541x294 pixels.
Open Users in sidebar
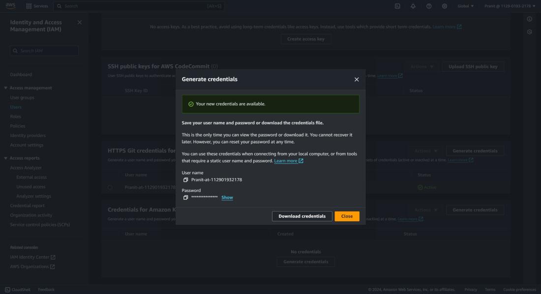click(x=16, y=107)
